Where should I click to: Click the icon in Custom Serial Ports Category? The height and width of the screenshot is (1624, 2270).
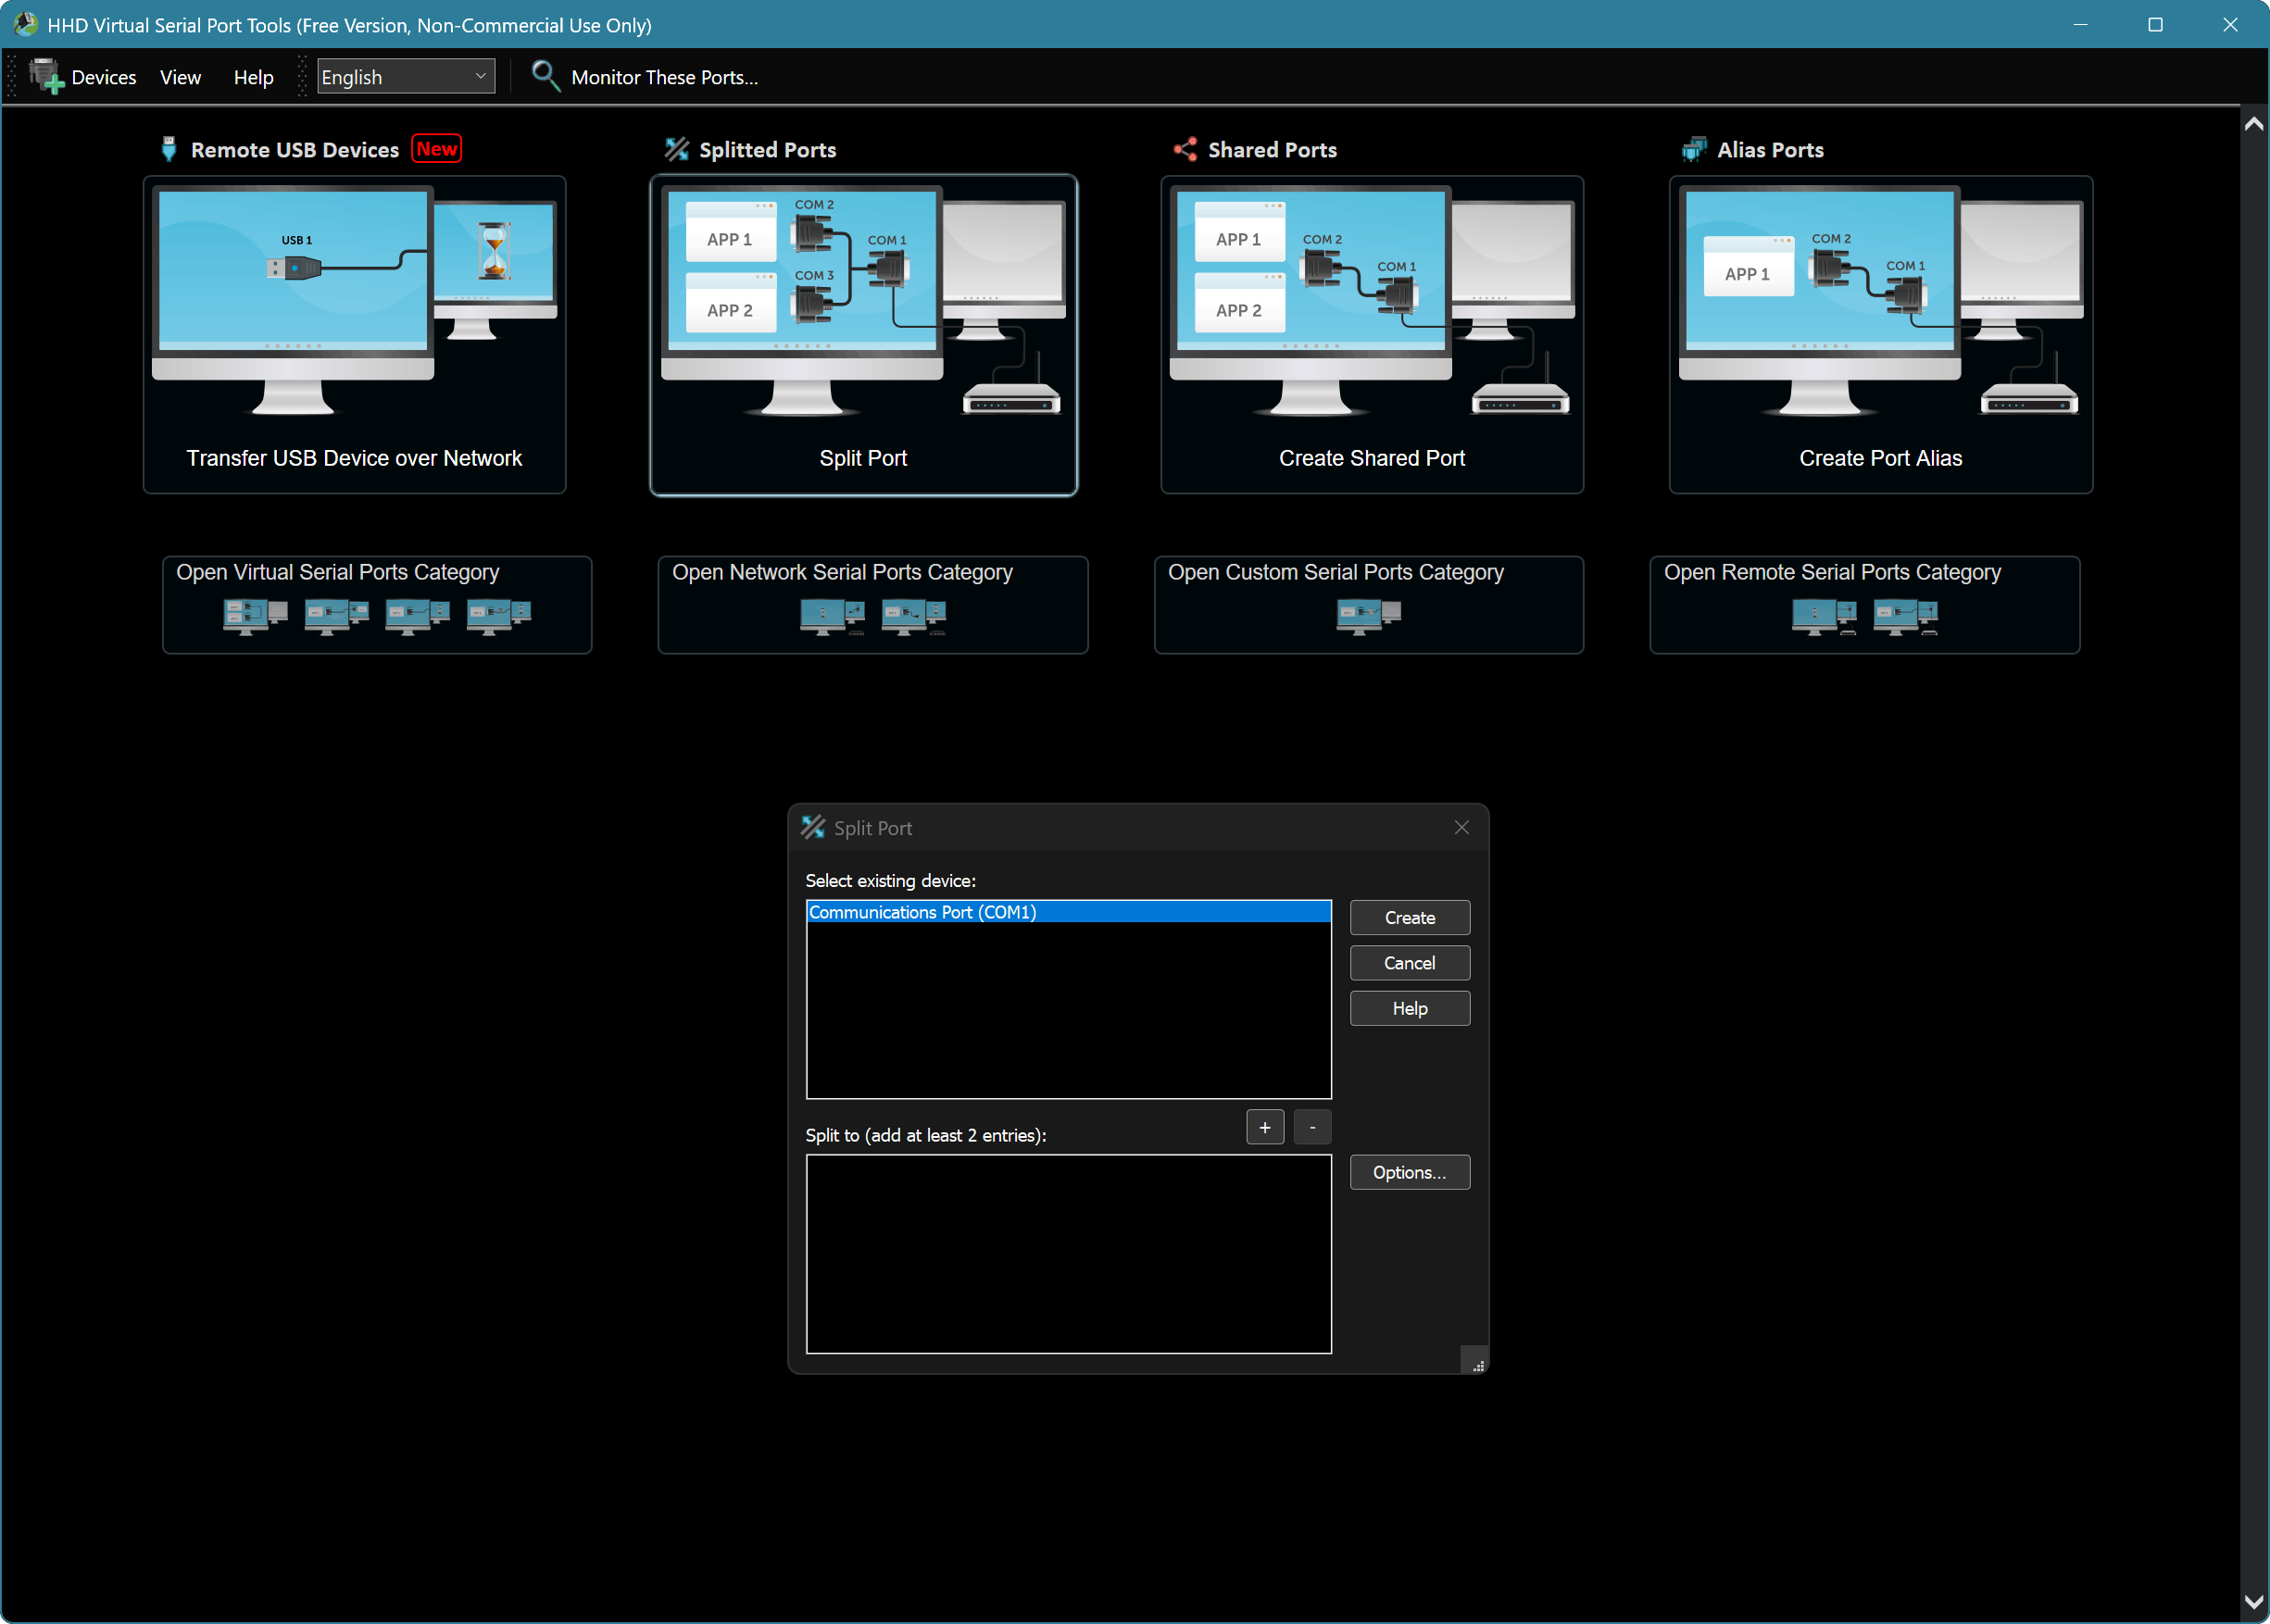(x=1368, y=615)
